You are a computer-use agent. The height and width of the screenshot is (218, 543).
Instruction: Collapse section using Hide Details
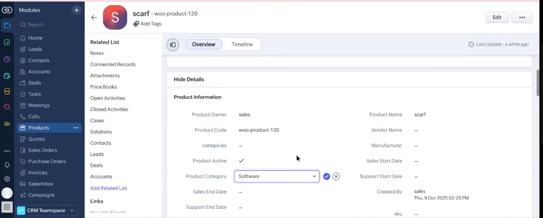(x=189, y=79)
